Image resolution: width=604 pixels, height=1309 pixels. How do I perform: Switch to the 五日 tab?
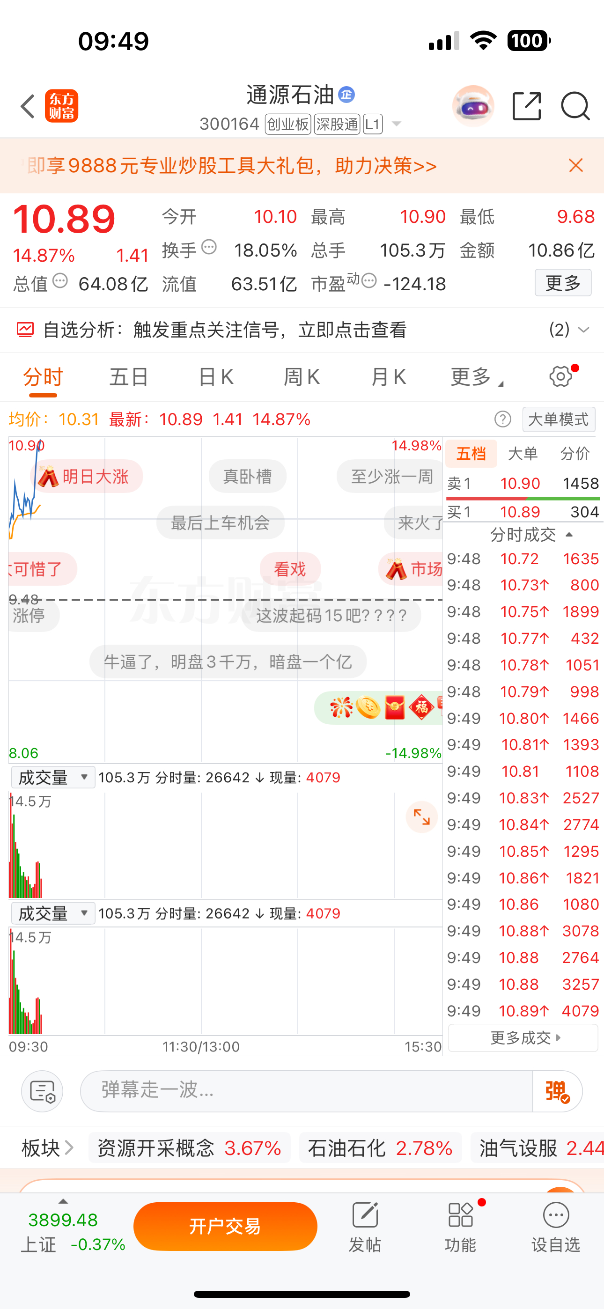129,377
